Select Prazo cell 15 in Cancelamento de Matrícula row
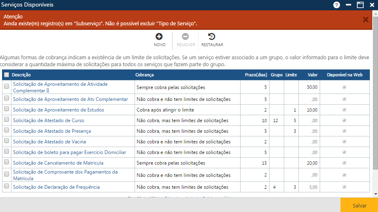The height and width of the screenshot is (212, 378). (255, 163)
